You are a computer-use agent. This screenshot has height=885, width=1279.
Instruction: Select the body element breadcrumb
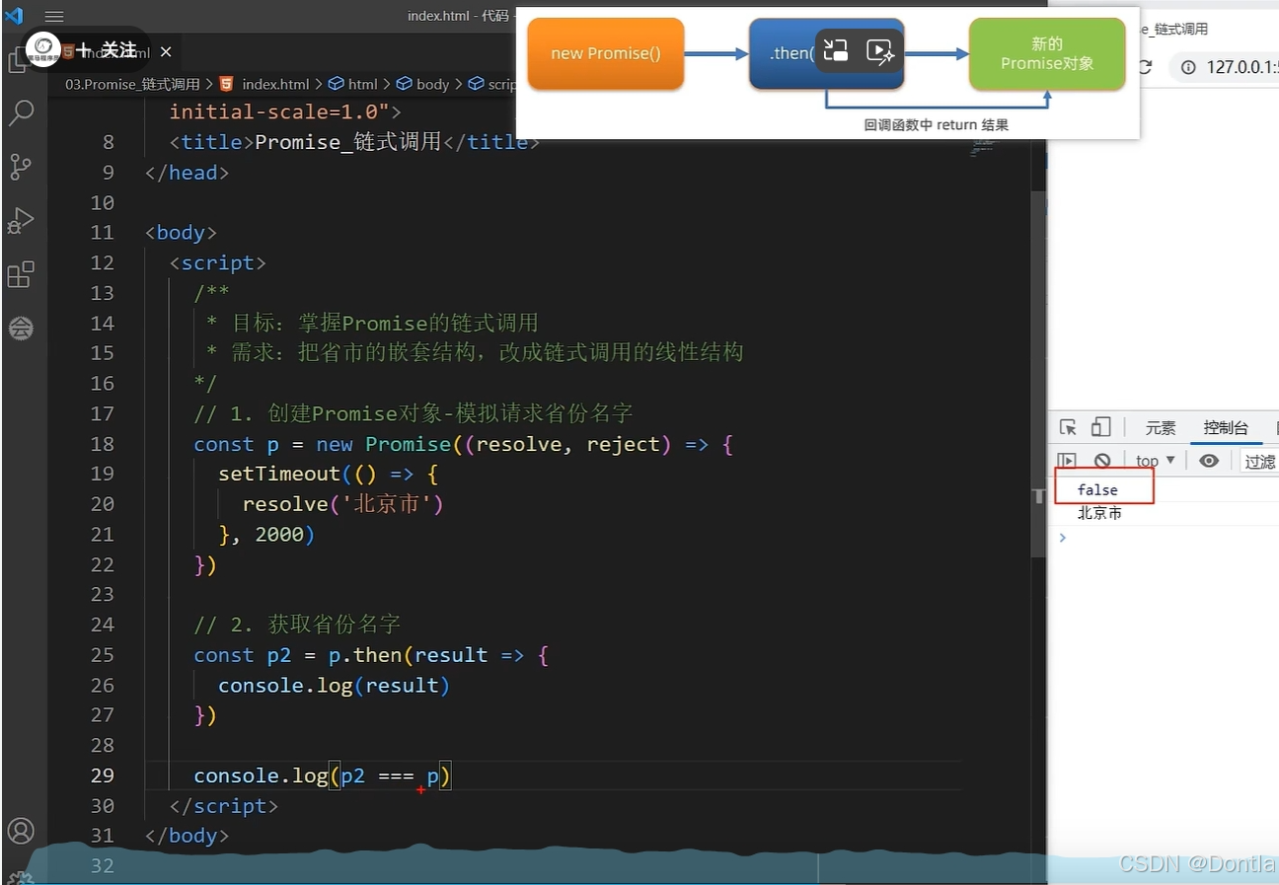tap(423, 84)
